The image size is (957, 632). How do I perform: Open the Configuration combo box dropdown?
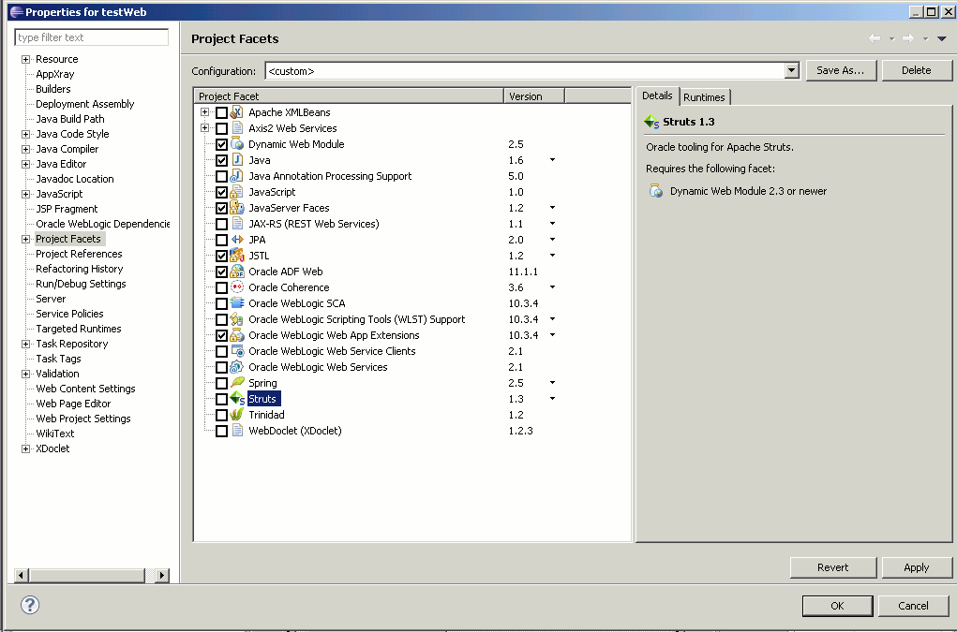tap(792, 71)
